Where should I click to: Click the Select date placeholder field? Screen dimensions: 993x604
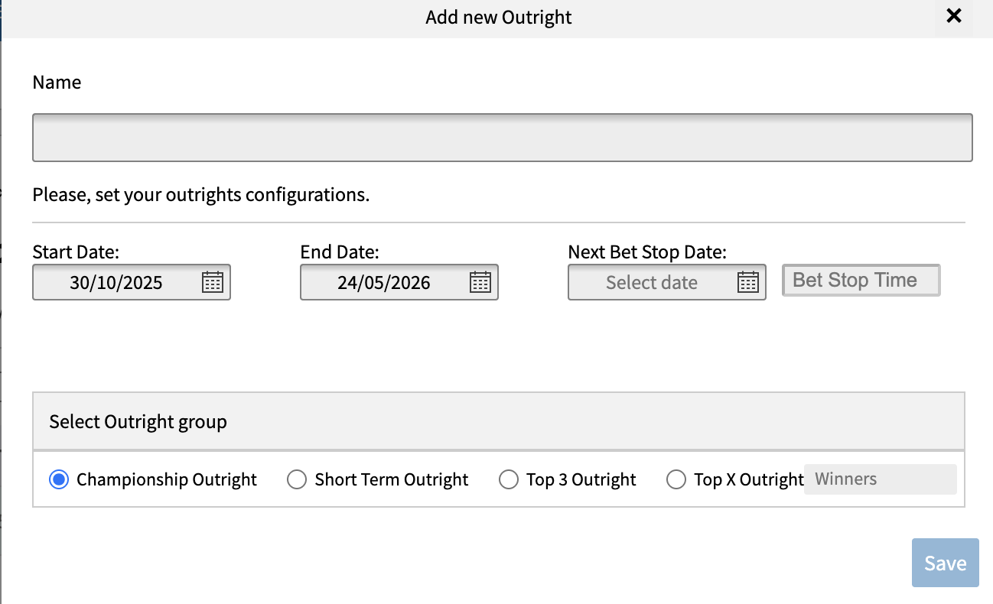(651, 283)
